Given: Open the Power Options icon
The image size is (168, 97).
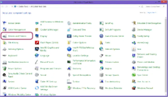Looking at the screenshot, I should click(x=4, y=69).
